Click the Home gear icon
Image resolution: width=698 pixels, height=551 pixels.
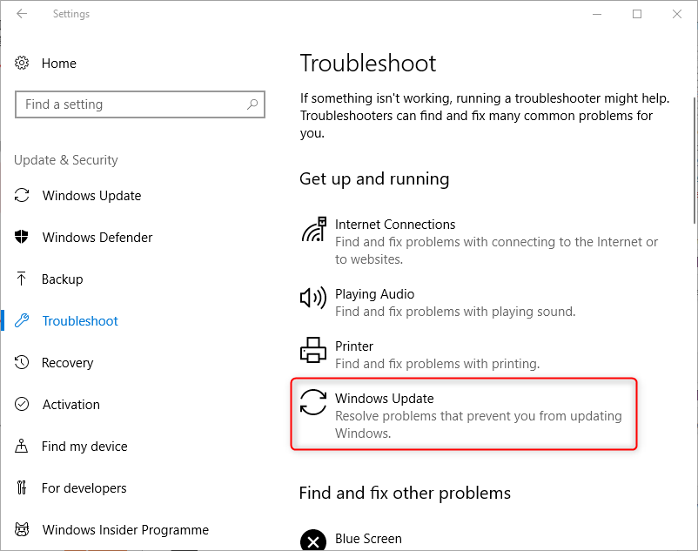click(x=23, y=64)
